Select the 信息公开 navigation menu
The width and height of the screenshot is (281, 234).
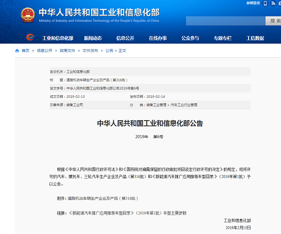pos(125,38)
